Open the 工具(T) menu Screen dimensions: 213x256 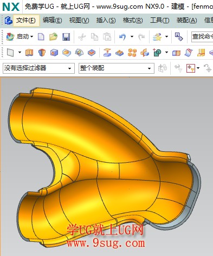pos(159,20)
